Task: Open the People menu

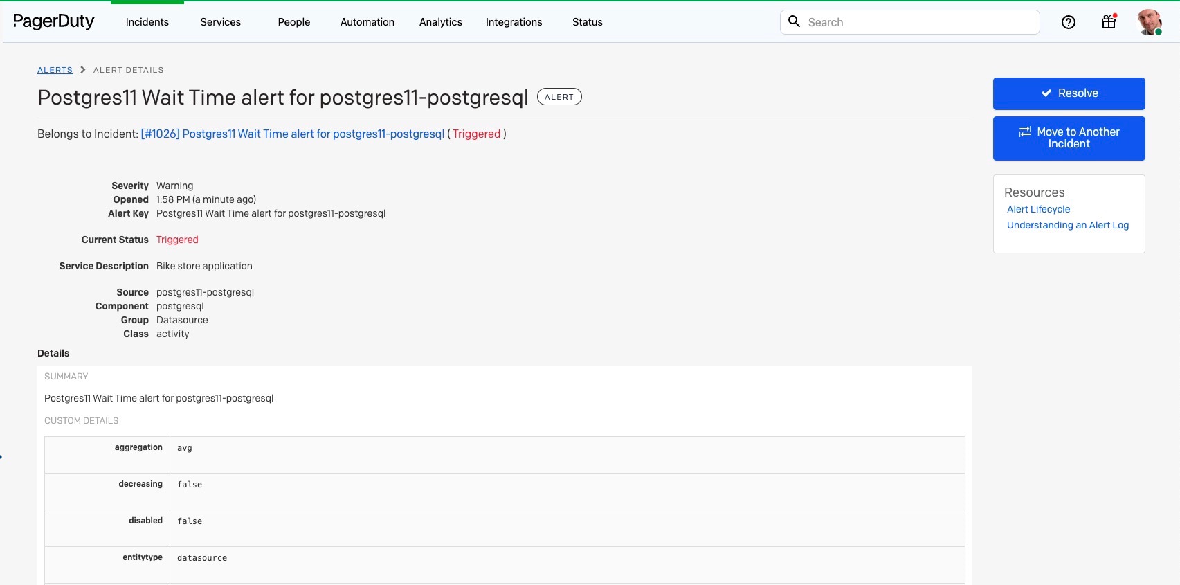Action: 294,22
